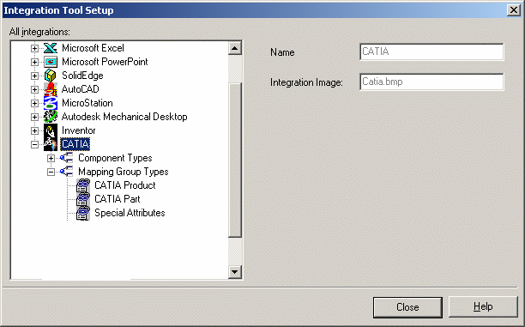Select Special Attributes mapping group
525x327 pixels.
click(x=130, y=213)
